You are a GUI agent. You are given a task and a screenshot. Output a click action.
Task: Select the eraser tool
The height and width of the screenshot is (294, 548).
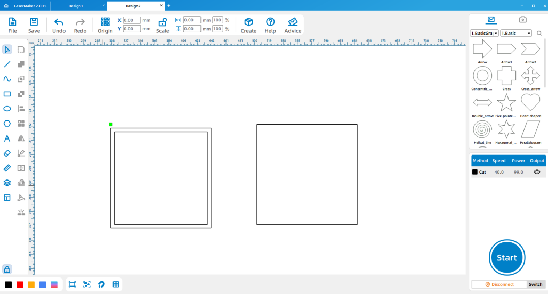point(7,153)
